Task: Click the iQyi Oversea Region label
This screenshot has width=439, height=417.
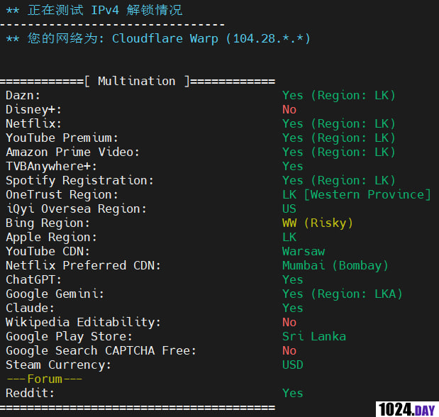Action: tap(76, 208)
